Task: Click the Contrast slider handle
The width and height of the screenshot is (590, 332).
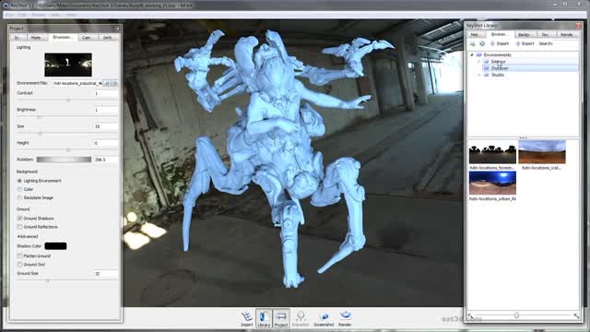Action: click(x=68, y=101)
